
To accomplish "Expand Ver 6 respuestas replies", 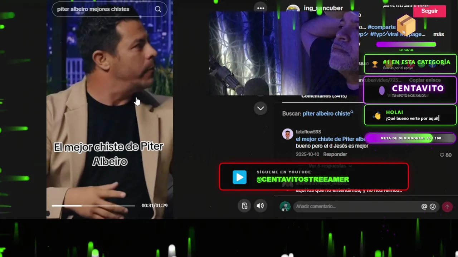I will (330, 166).
